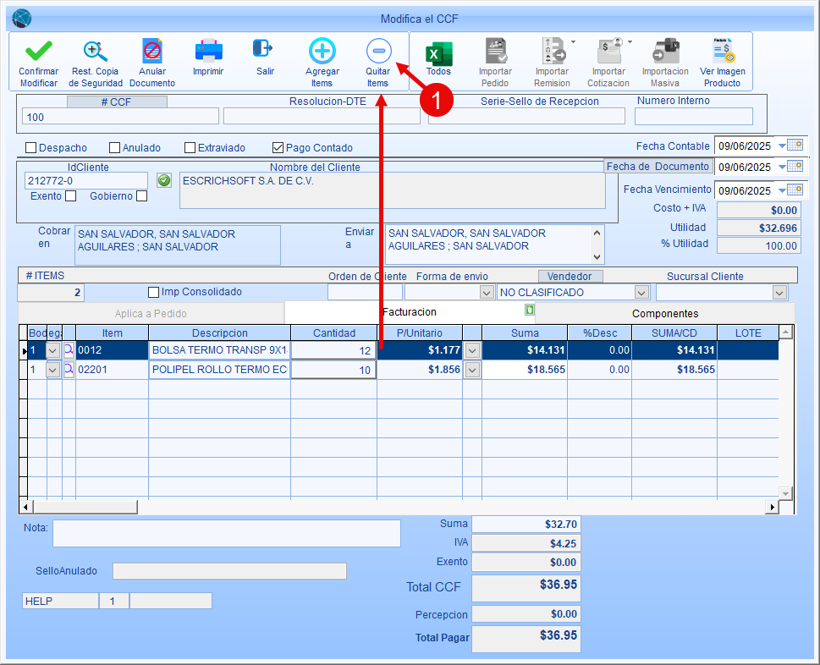Toggle the Extraviado checkbox
Viewport: 820px width, 665px height.
(x=190, y=148)
